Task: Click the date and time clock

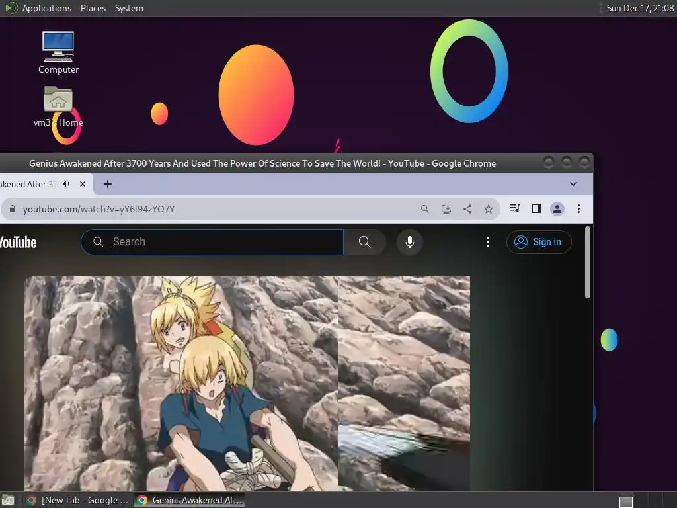Action: tap(640, 8)
